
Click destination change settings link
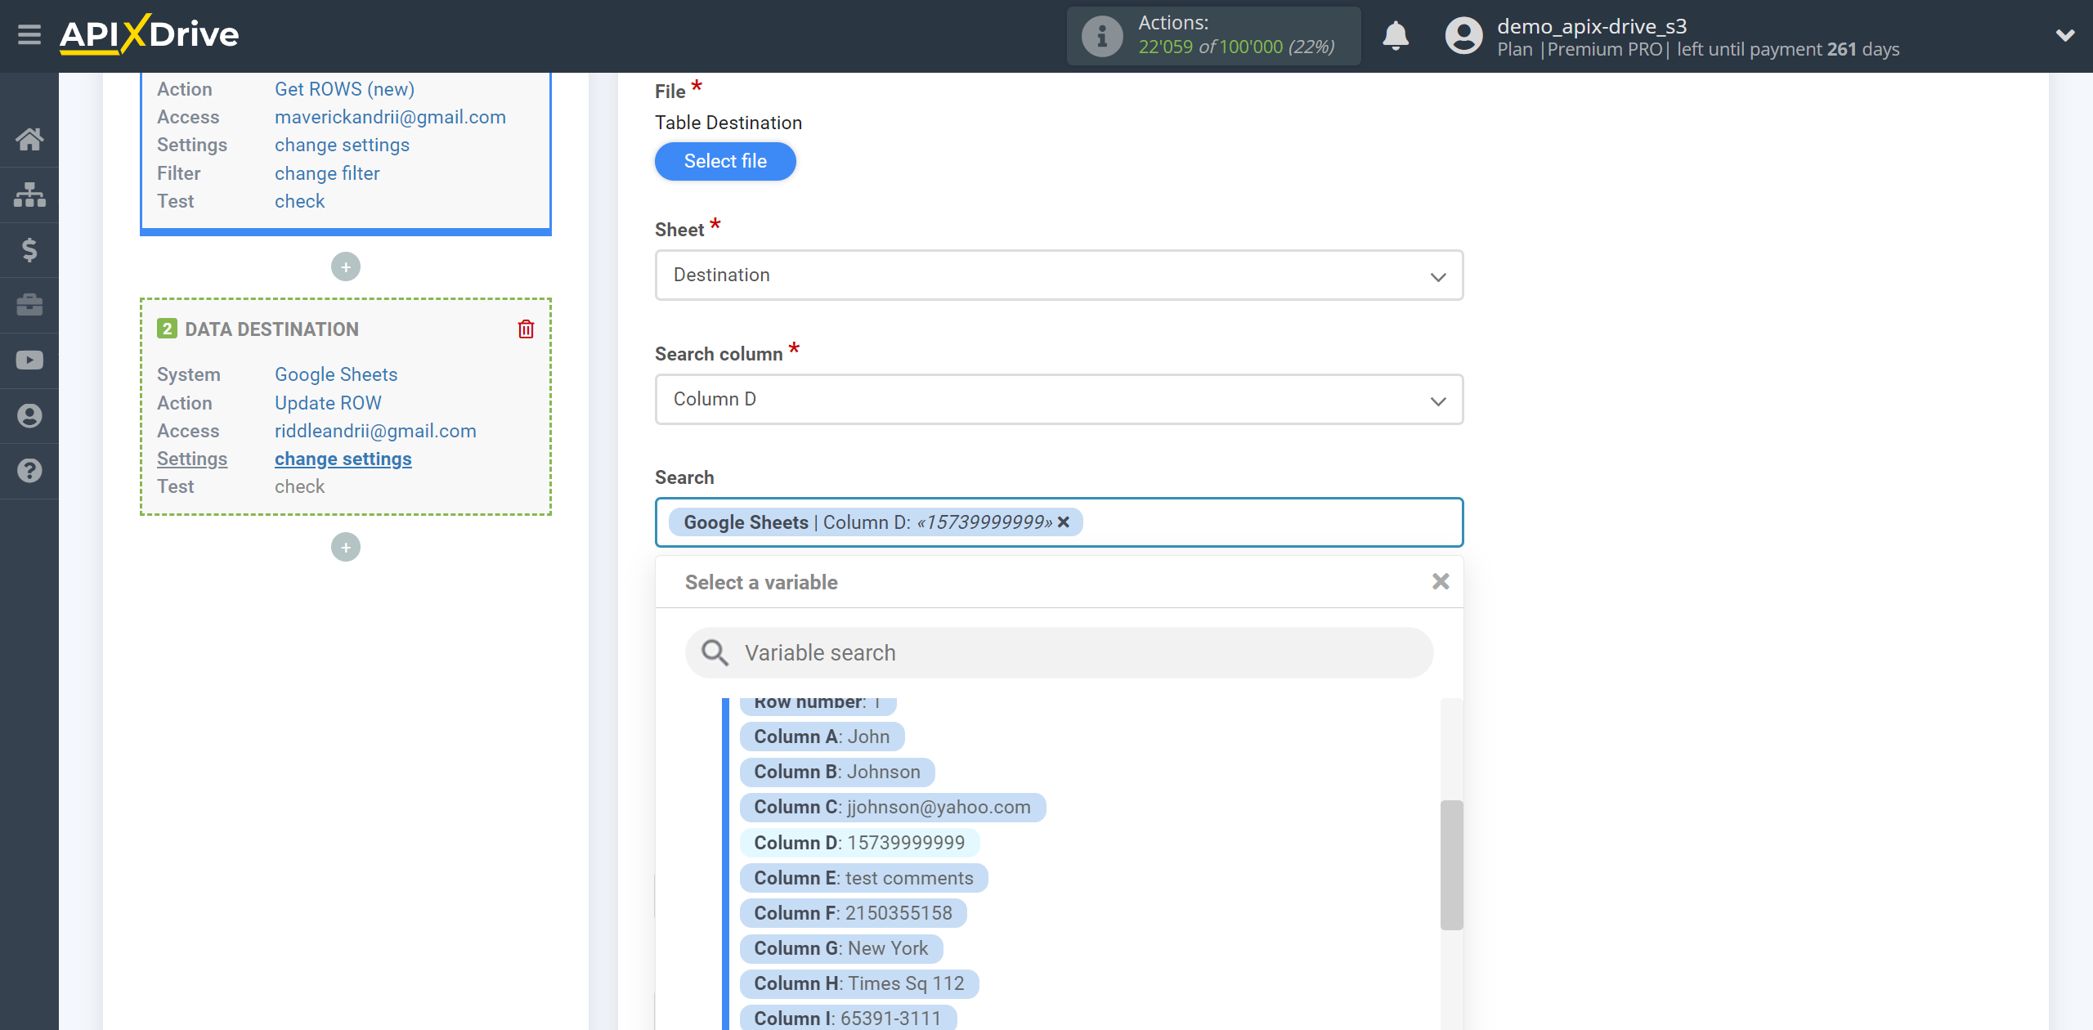click(x=343, y=459)
